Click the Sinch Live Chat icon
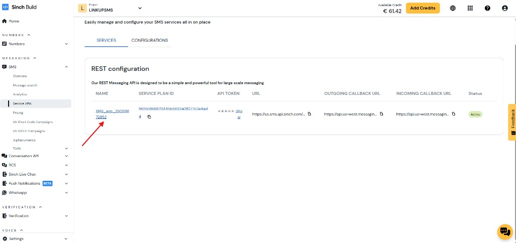The image size is (516, 243). 4,174
